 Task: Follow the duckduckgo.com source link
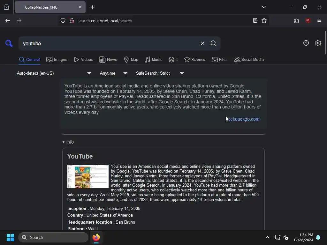click(243, 119)
